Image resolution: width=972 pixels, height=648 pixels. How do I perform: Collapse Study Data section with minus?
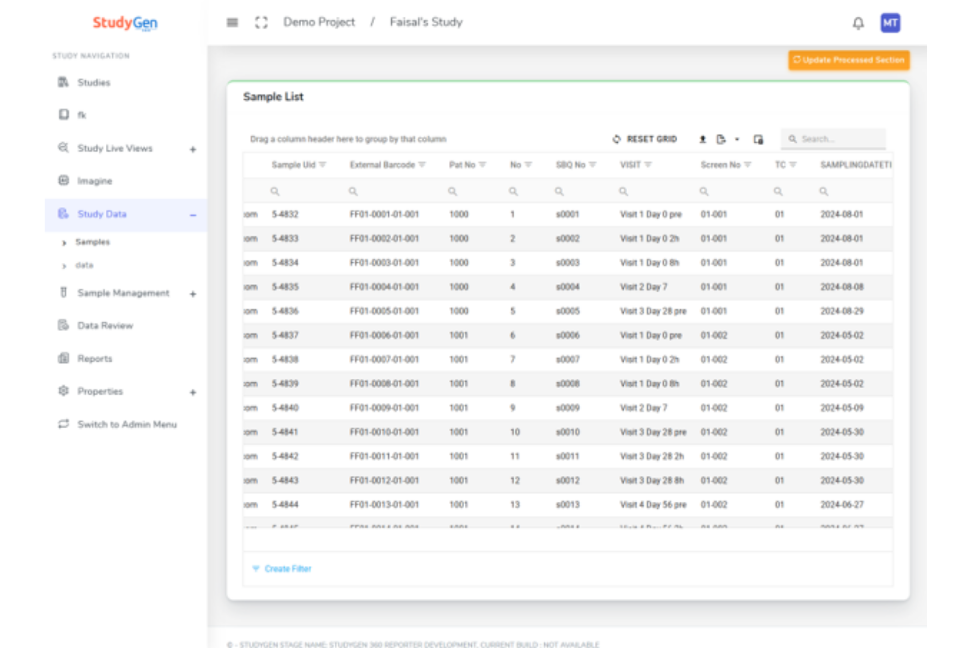tap(193, 215)
